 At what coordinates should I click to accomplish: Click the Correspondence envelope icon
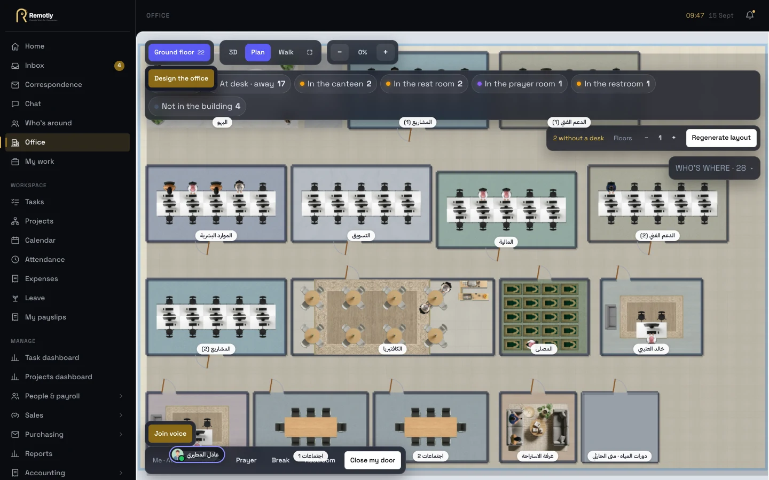[x=15, y=85]
